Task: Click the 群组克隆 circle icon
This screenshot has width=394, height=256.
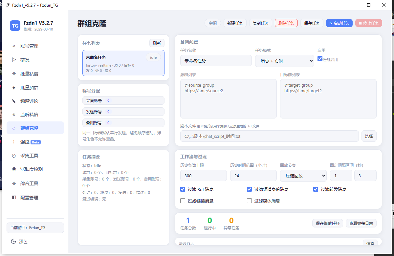Action: coord(14,128)
